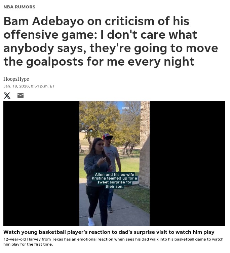Open the 'Watch young basketball player's reaction' title
Image resolution: width=230 pixels, height=253 pixels.
pos(109,232)
